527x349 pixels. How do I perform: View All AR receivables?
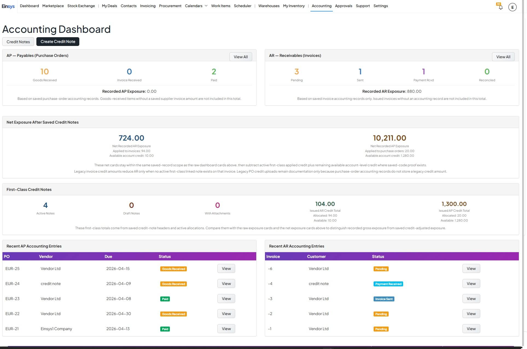(x=503, y=57)
